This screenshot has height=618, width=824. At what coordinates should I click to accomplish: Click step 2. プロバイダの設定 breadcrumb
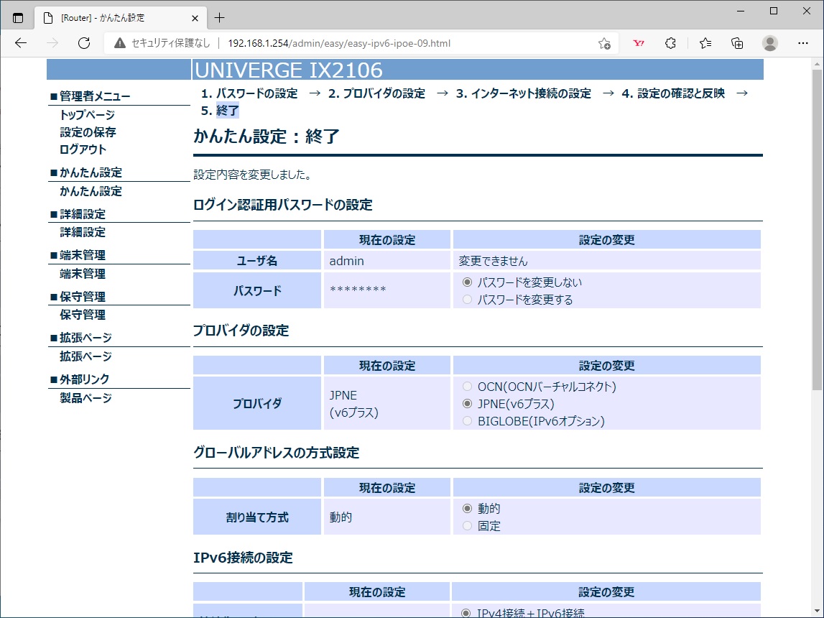click(x=376, y=93)
